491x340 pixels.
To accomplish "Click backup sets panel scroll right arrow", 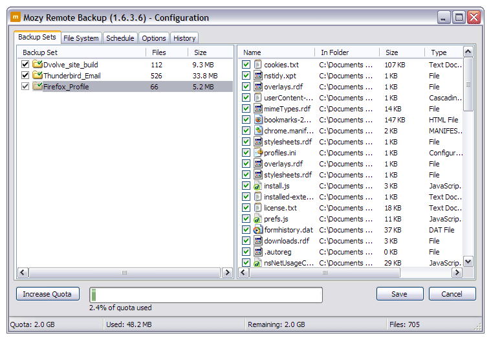I will (x=227, y=272).
